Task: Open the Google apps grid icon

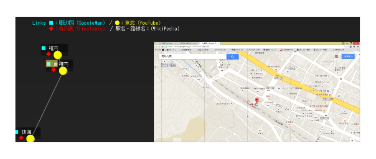Action: coord(336,56)
